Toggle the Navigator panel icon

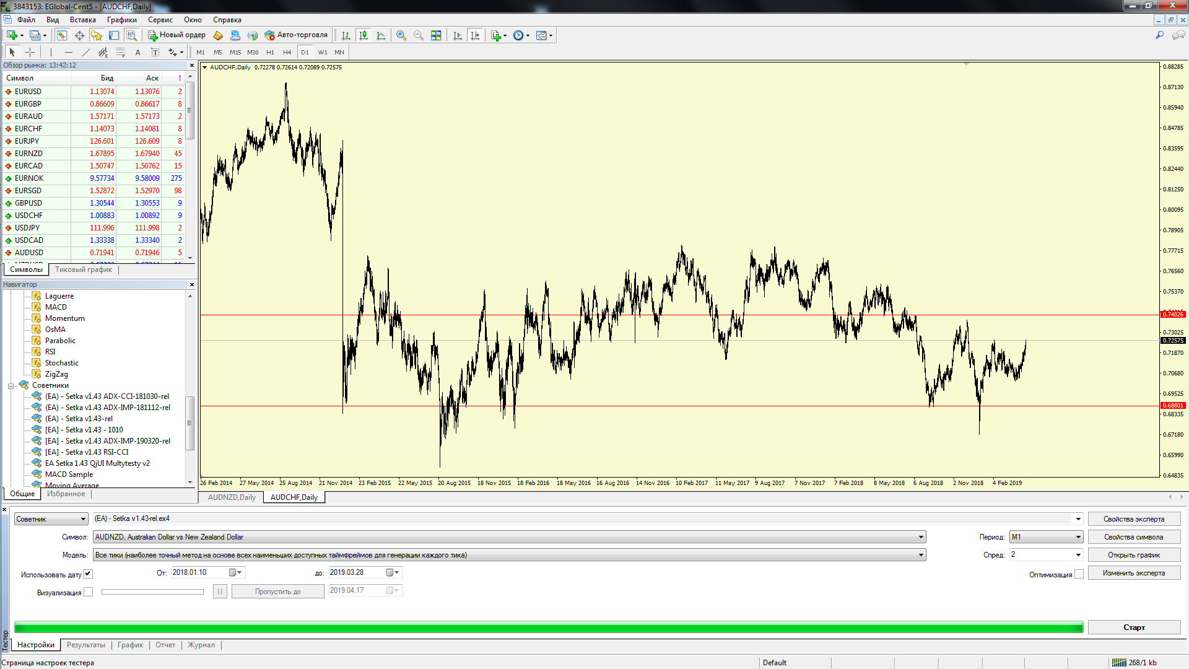pos(96,35)
